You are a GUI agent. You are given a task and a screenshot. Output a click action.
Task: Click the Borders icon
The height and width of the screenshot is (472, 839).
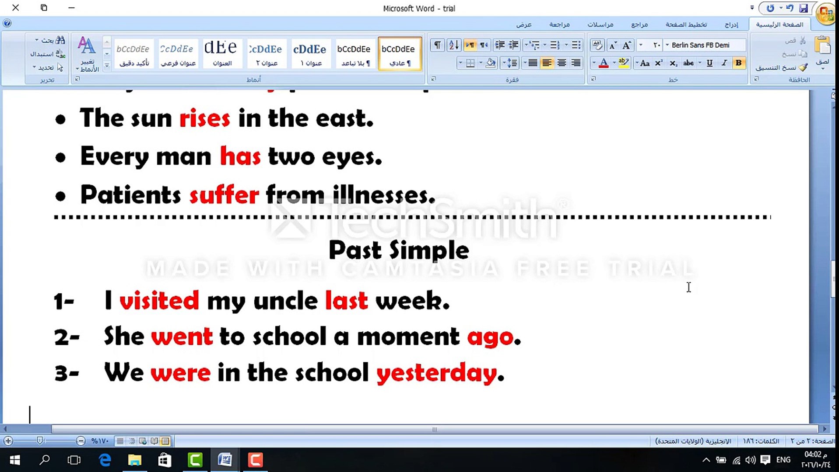coord(470,63)
